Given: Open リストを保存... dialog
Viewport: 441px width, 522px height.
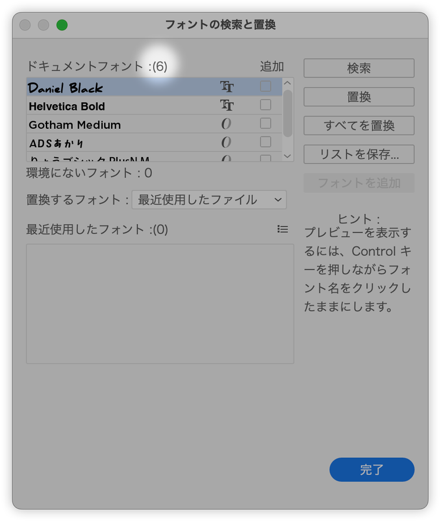Looking at the screenshot, I should 359,154.
